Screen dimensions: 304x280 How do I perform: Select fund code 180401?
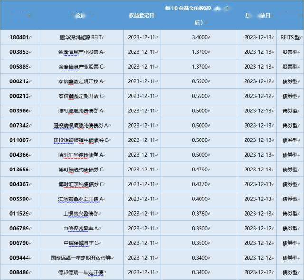click(19, 37)
